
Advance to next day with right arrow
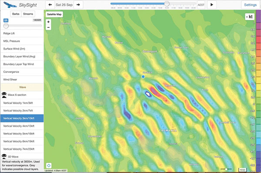click(78, 5)
